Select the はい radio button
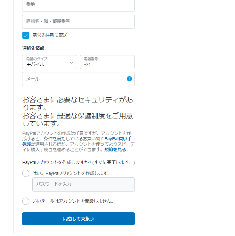 pyautogui.click(x=26, y=173)
